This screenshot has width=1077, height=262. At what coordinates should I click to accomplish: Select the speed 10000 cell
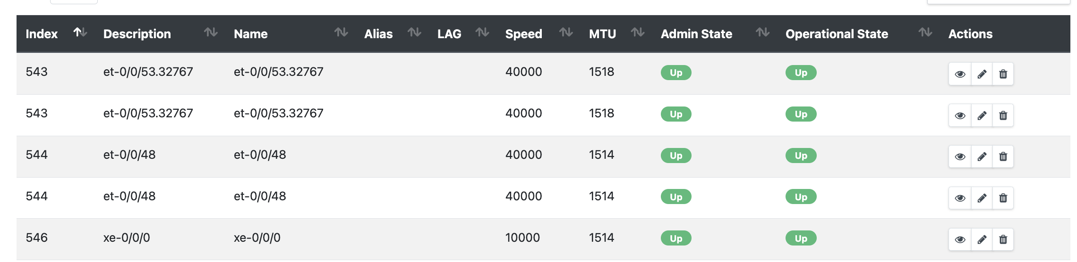tap(522, 237)
